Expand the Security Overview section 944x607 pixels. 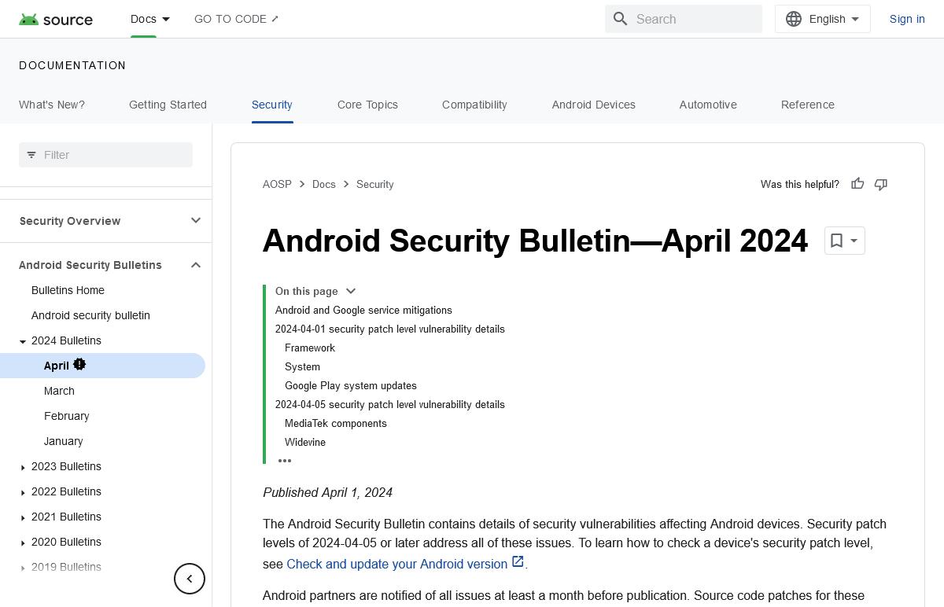(196, 221)
